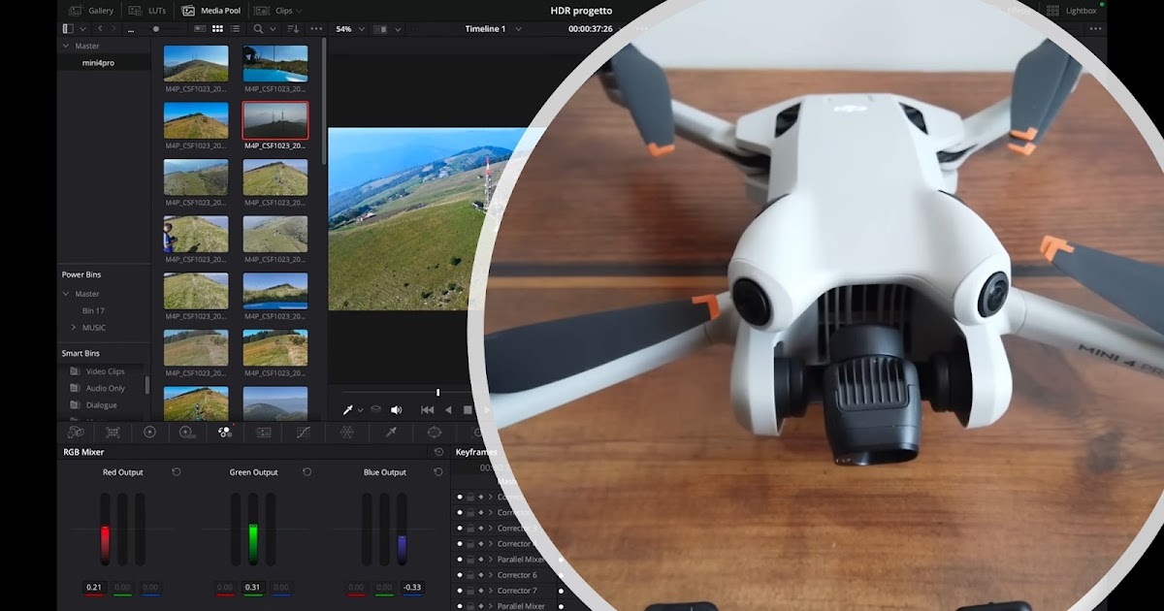Play the clip in reverse
Image resolution: width=1164 pixels, height=611 pixels.
pos(448,410)
